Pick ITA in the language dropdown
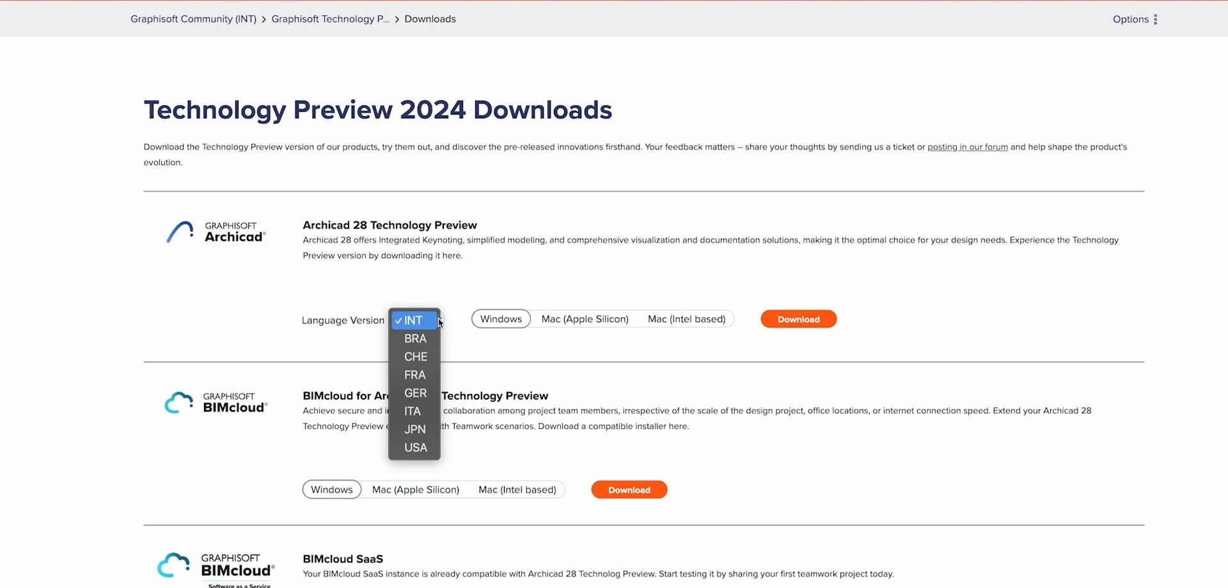 pos(414,412)
